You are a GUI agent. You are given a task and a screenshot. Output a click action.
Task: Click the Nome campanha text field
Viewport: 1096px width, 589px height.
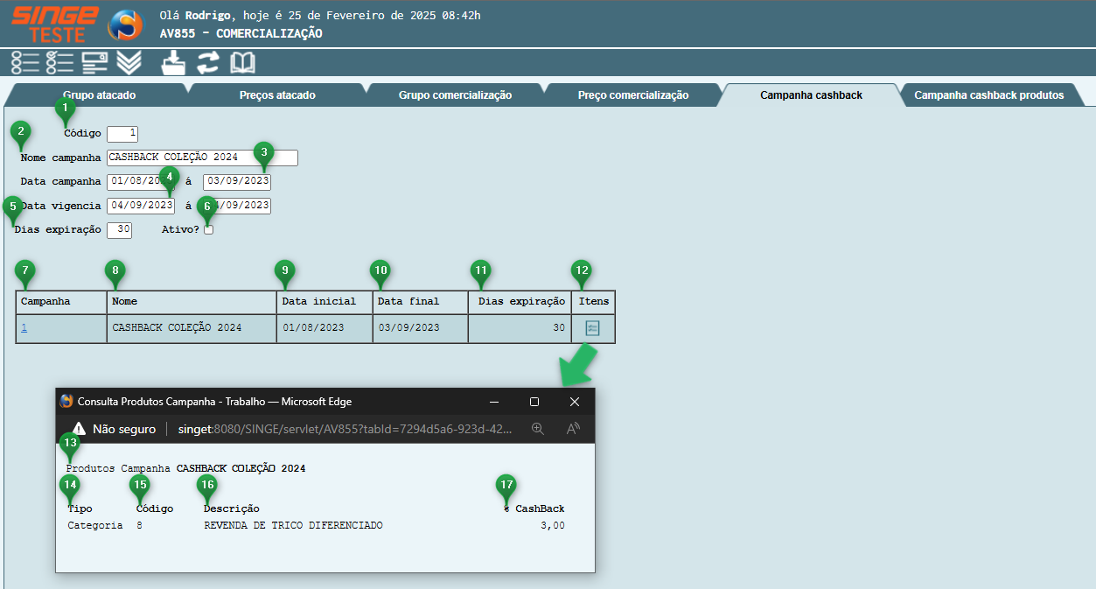pos(202,158)
